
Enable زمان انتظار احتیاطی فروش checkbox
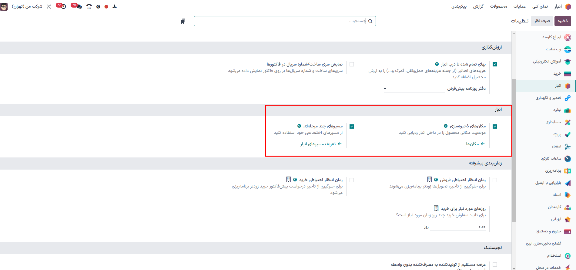495,180
